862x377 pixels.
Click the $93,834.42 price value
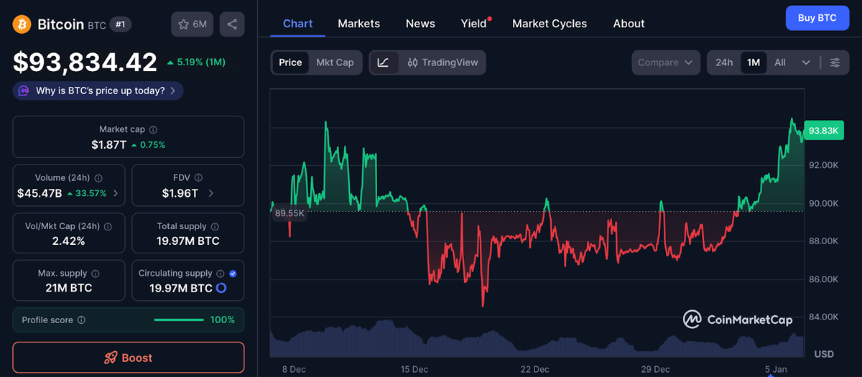[85, 62]
